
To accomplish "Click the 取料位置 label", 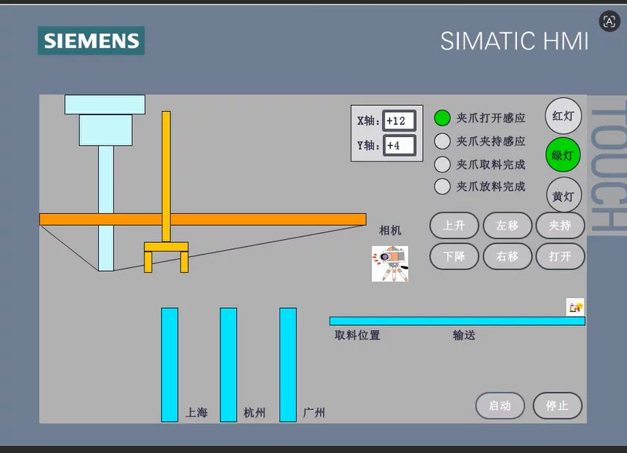I will pyautogui.click(x=357, y=335).
